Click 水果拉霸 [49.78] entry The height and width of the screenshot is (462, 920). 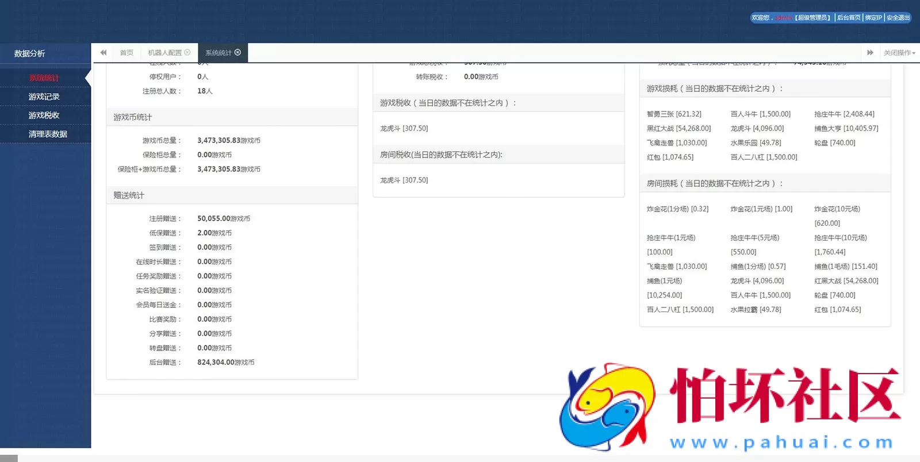756,309
